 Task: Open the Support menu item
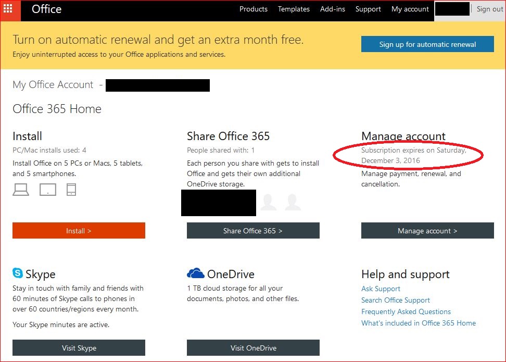click(x=368, y=9)
